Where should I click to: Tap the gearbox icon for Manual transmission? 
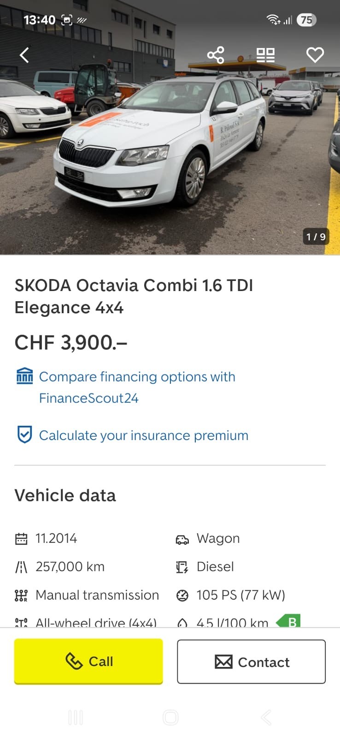point(21,595)
